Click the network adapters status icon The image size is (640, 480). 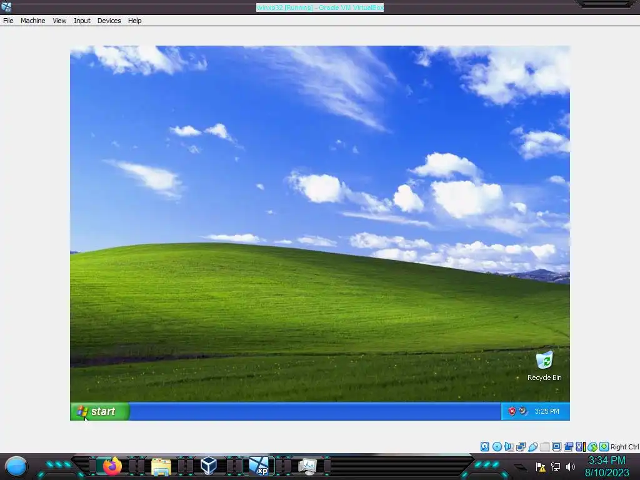click(521, 446)
